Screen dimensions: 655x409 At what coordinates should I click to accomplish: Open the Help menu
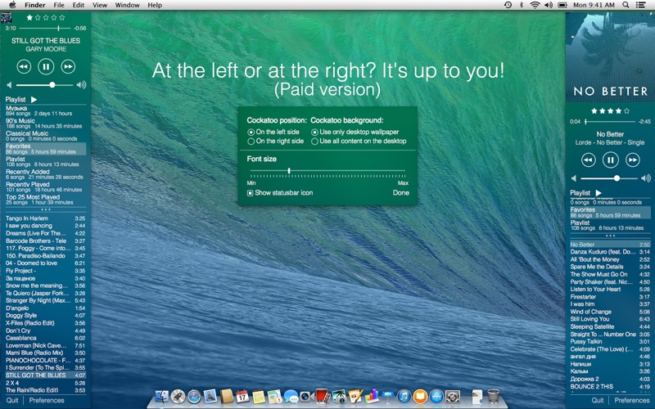tap(155, 5)
